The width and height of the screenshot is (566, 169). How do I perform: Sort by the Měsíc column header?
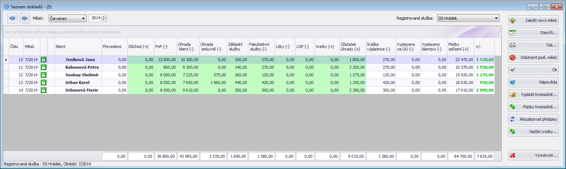tap(32, 47)
